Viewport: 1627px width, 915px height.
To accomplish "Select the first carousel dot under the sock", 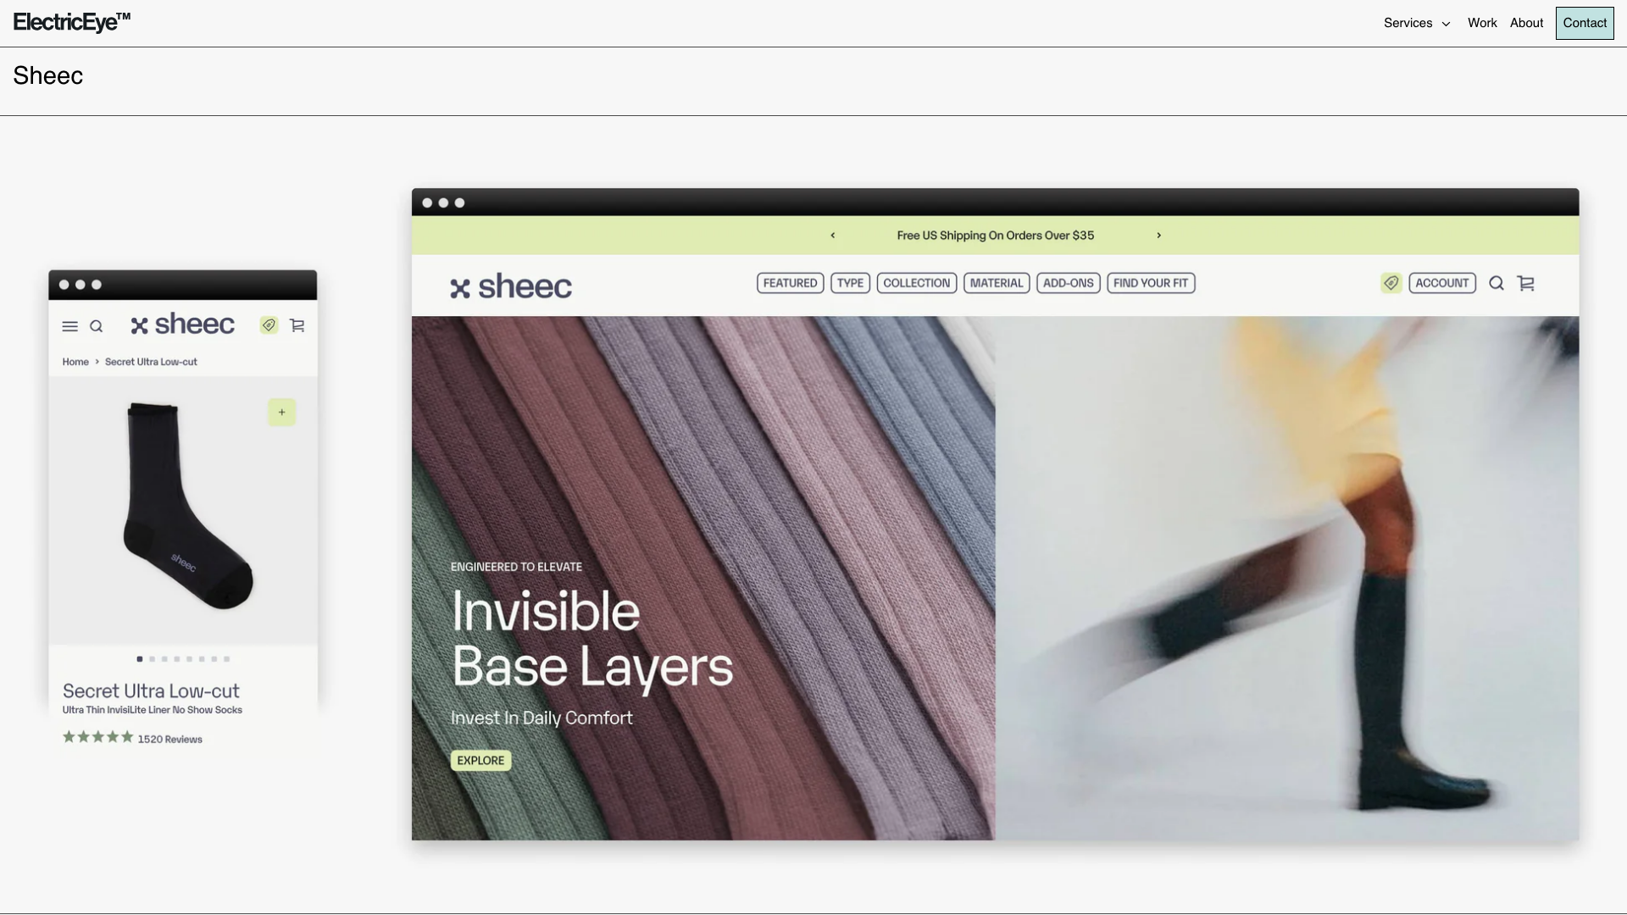I will coord(140,659).
